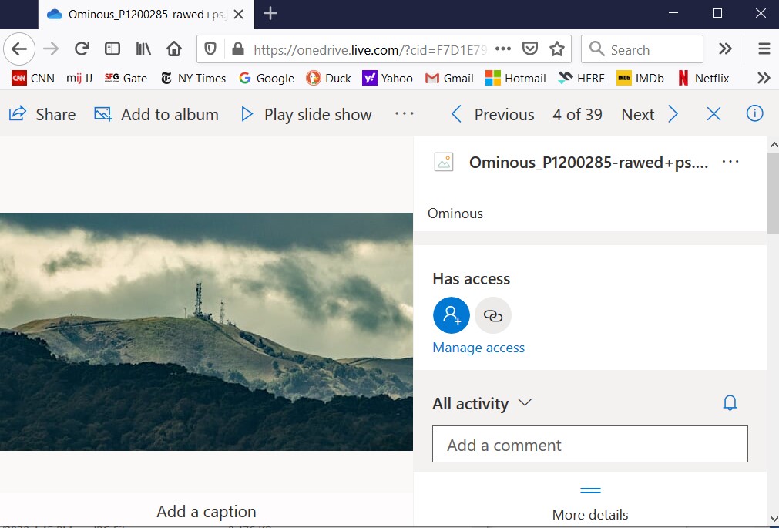Click the shared link access icon
779x528 pixels.
pyautogui.click(x=493, y=315)
